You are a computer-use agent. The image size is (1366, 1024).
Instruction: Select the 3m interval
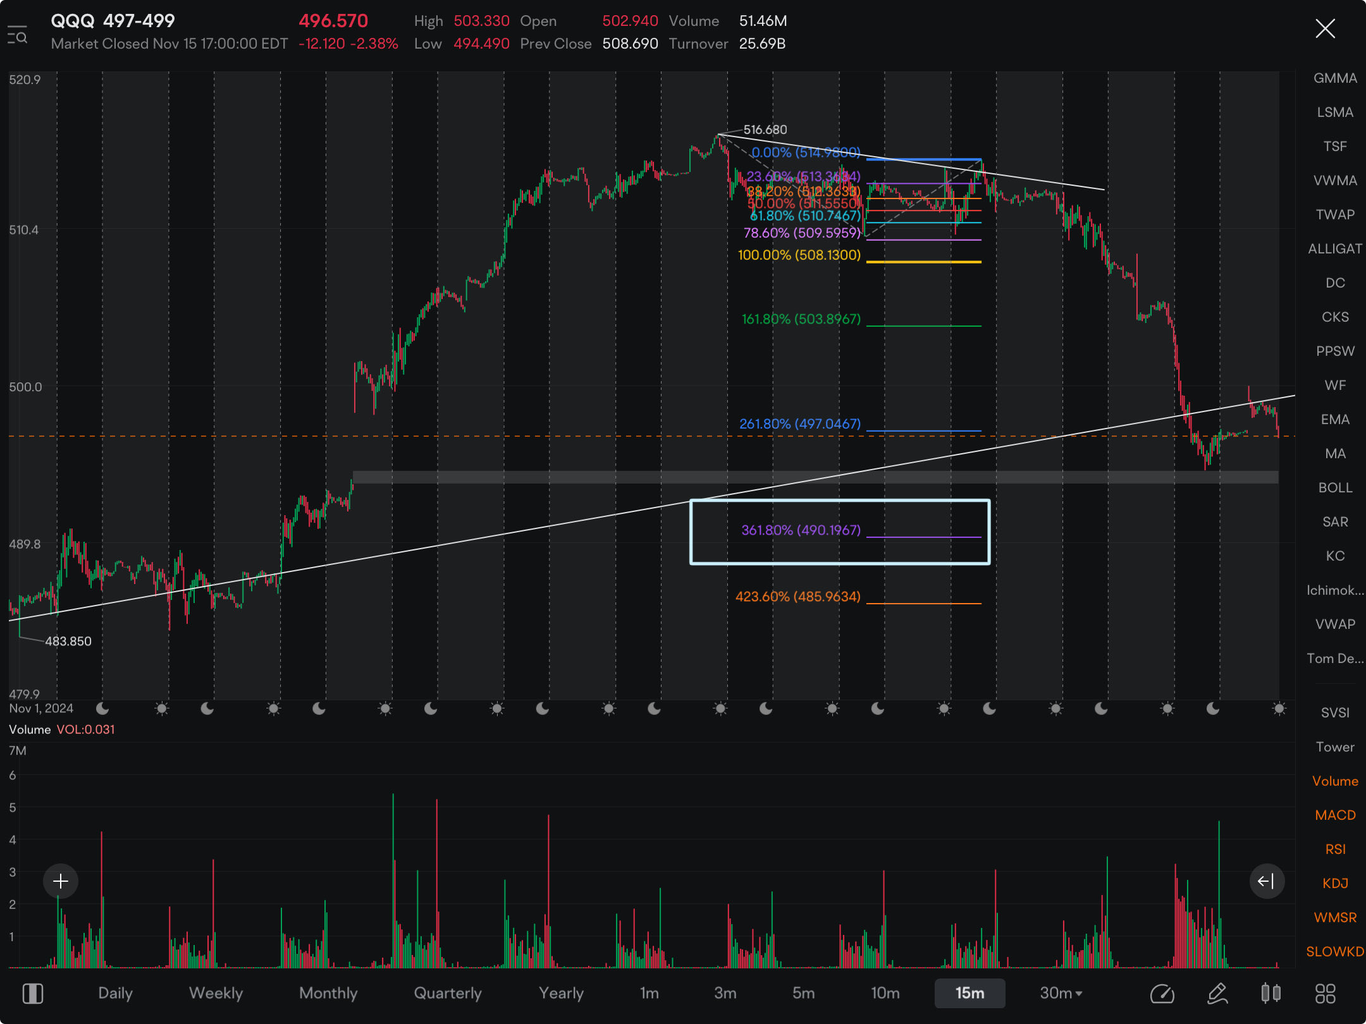point(725,993)
